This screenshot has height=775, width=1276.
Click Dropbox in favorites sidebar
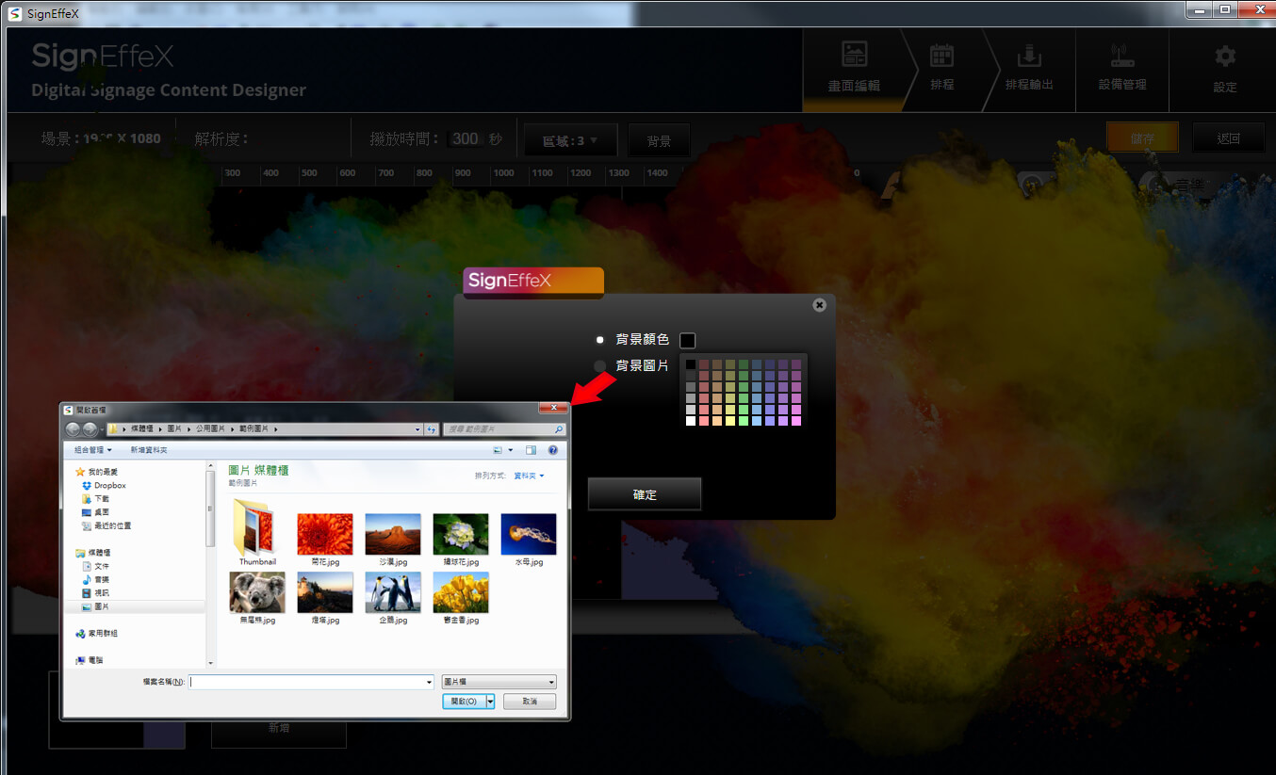coord(109,485)
